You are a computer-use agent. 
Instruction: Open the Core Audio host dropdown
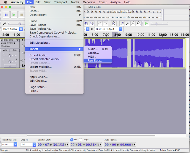click(x=12, y=29)
